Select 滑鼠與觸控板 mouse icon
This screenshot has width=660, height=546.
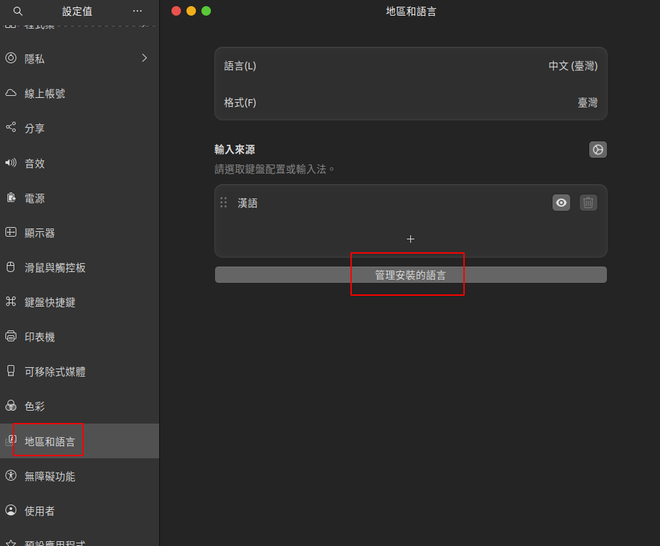point(11,267)
